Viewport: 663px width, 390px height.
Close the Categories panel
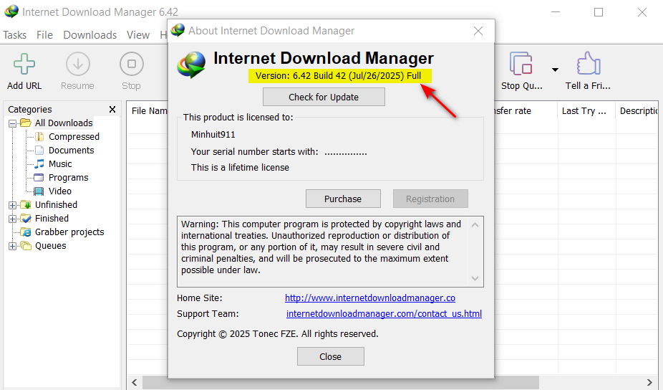tap(112, 109)
